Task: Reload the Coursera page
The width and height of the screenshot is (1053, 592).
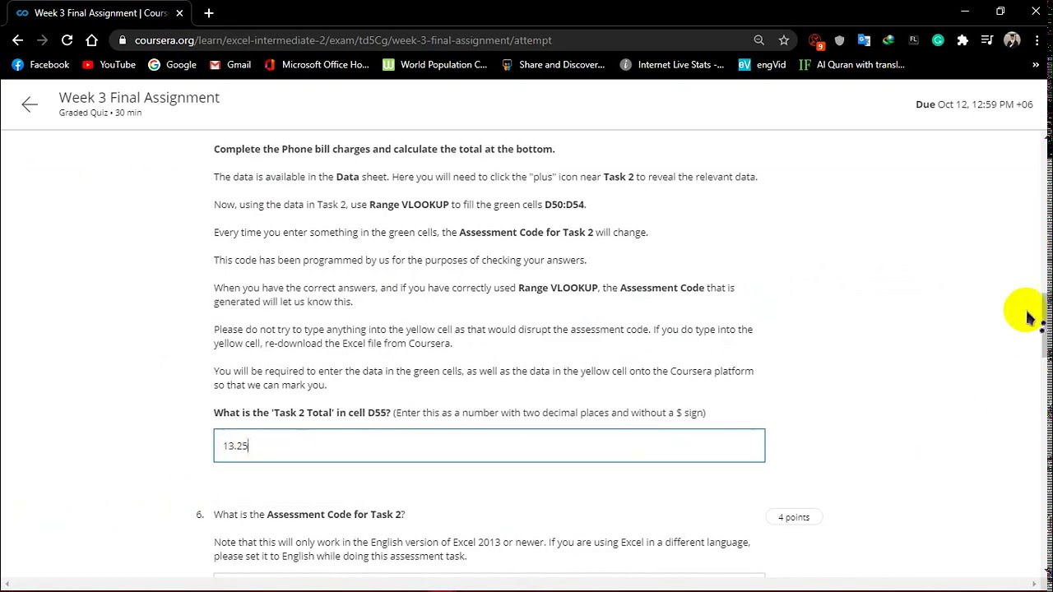Action: click(67, 39)
